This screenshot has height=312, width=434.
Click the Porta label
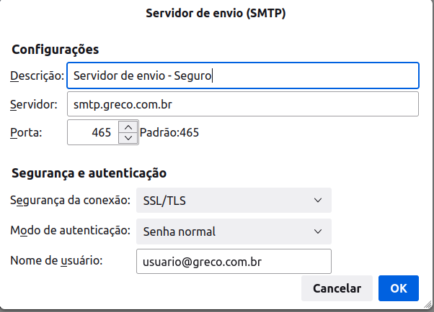(x=26, y=132)
